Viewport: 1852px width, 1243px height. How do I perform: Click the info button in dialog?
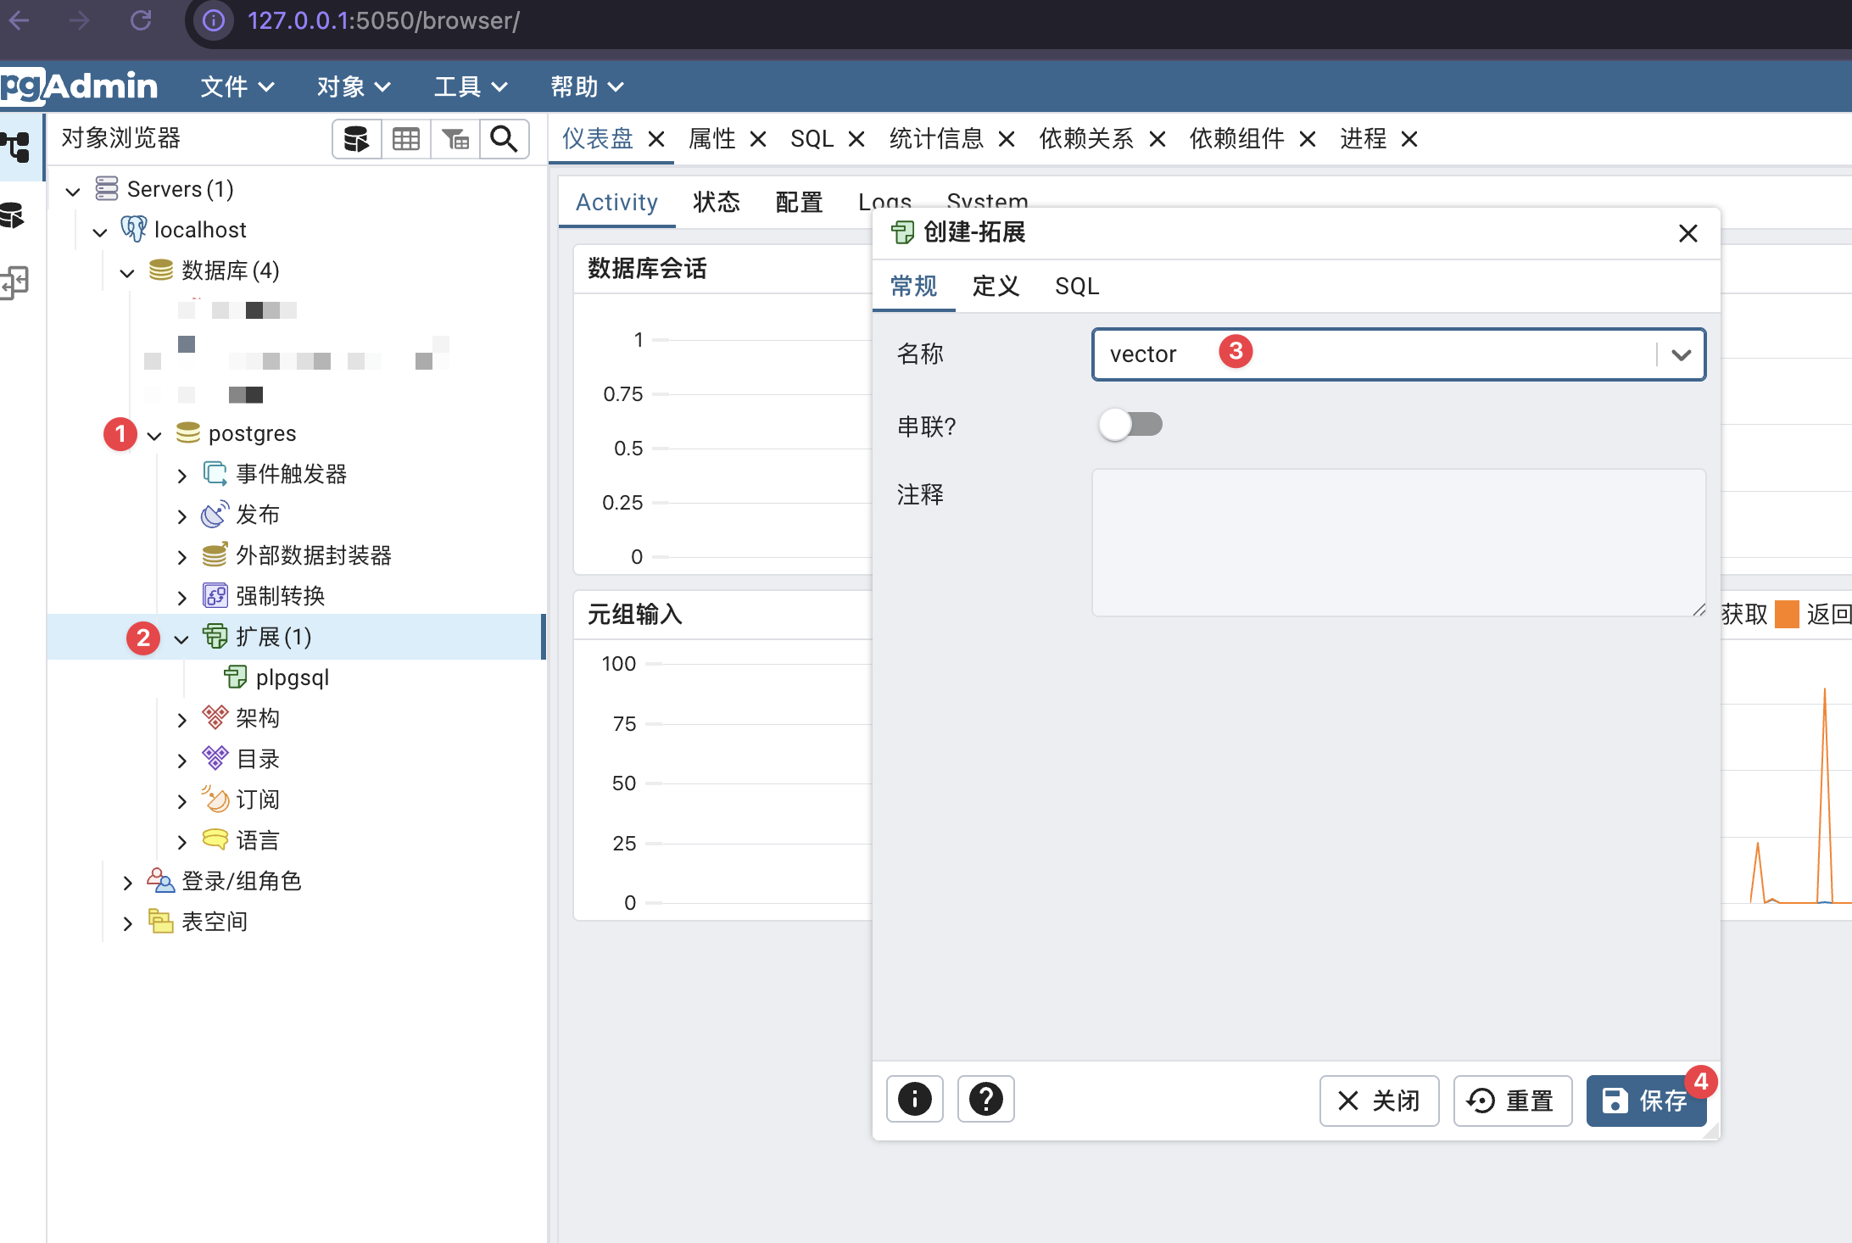[914, 1100]
